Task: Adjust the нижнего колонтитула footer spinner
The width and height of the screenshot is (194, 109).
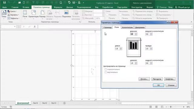Action: (151, 63)
